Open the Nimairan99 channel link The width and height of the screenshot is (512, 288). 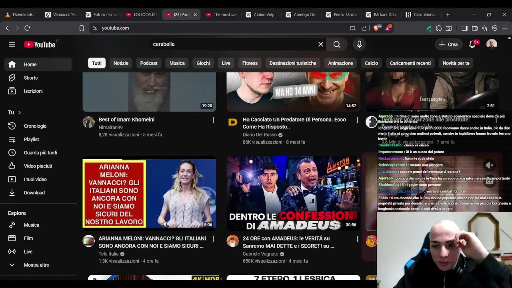(x=110, y=127)
